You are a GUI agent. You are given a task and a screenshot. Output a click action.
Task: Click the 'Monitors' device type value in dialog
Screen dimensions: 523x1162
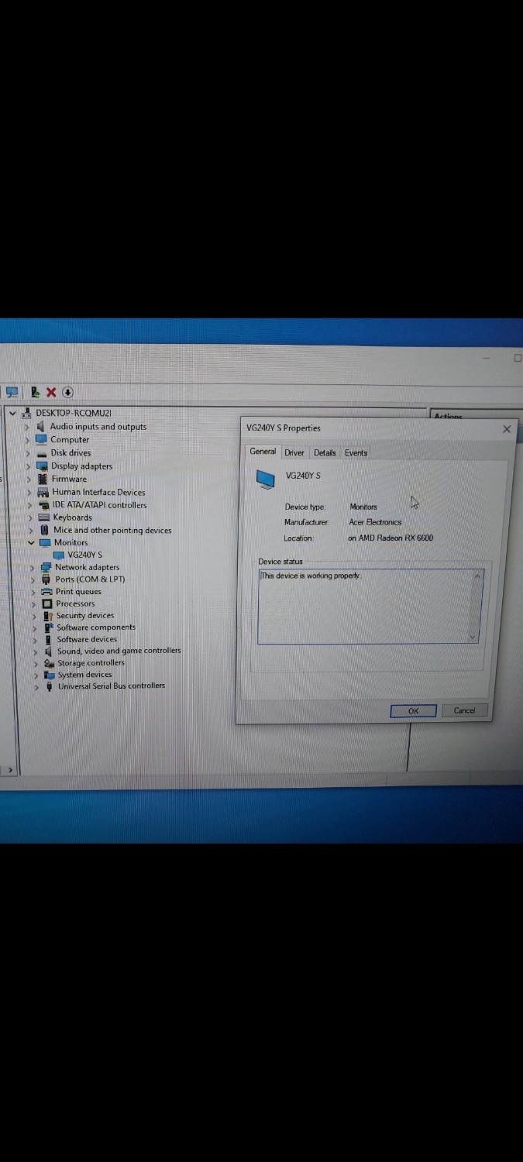[x=363, y=507]
